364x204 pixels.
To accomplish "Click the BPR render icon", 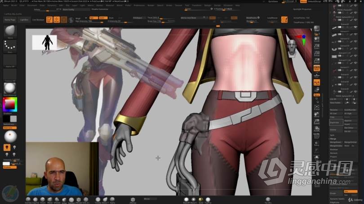I will [317, 29].
